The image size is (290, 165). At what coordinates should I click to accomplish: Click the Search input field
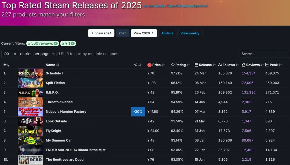264,54
